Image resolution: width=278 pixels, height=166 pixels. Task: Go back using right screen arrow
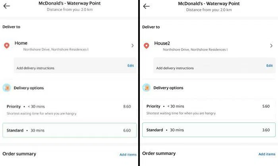[146, 6]
